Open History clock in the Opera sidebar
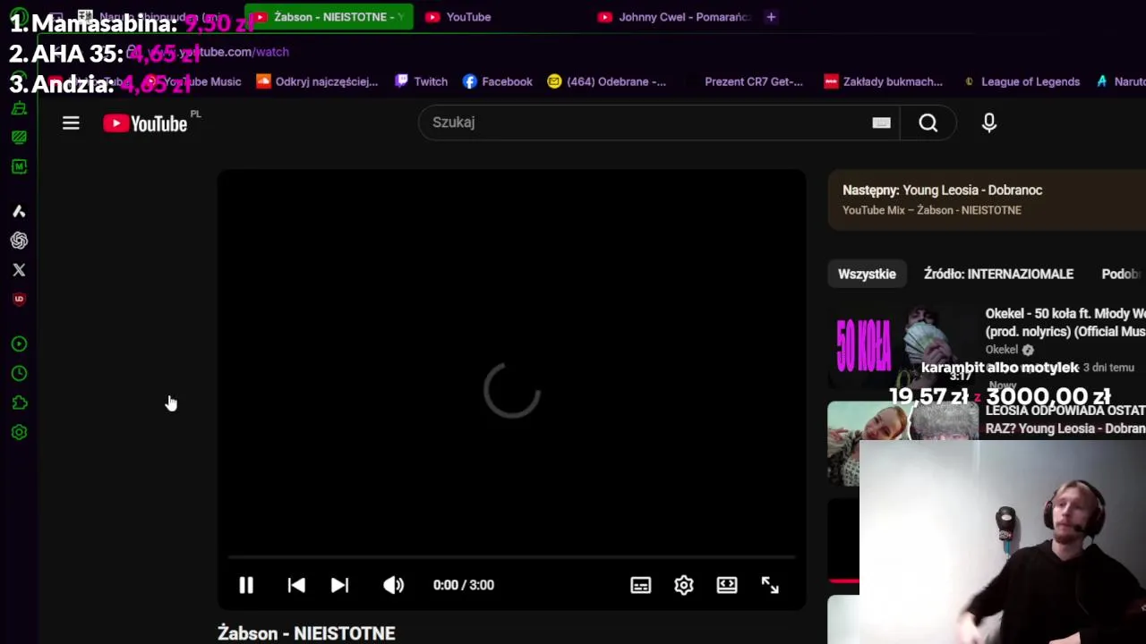This screenshot has width=1146, height=644. [19, 373]
